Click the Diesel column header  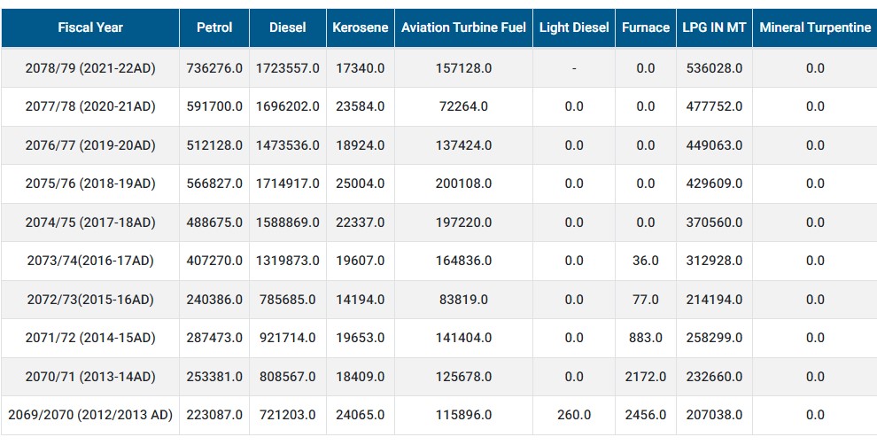(288, 27)
